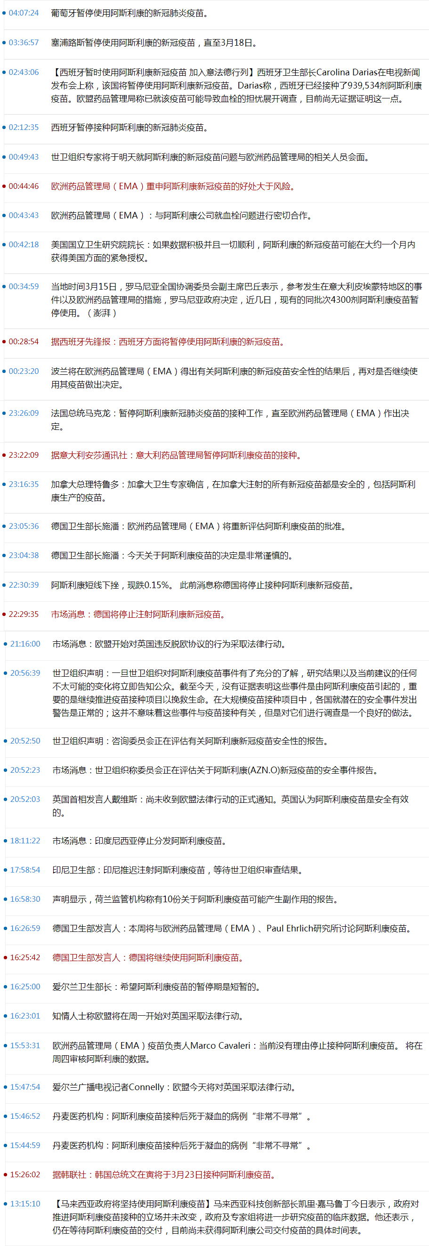Open 波兰将在EMA得出结果后 news

click(x=235, y=378)
